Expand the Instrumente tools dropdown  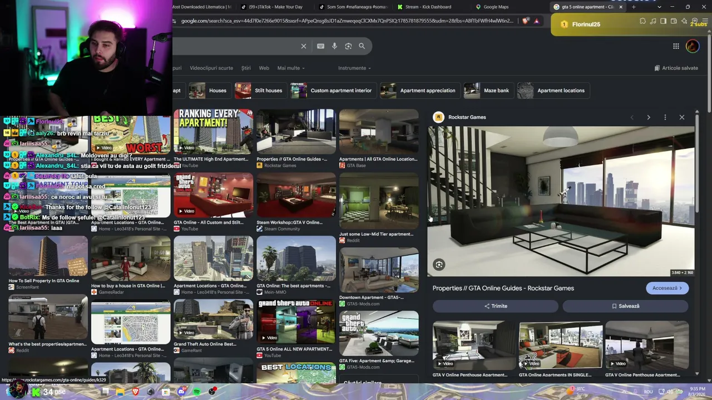(x=355, y=68)
